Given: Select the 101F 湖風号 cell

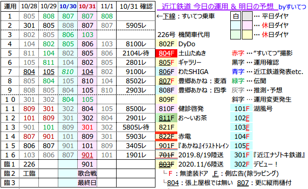Looking at the screenshot, I should coord(241,109).
